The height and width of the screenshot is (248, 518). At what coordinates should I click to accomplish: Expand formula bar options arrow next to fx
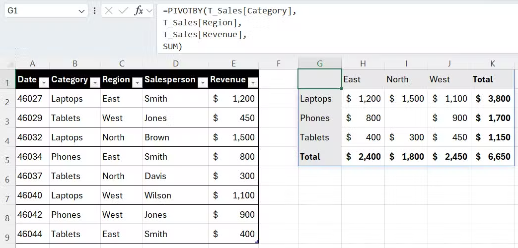click(149, 11)
